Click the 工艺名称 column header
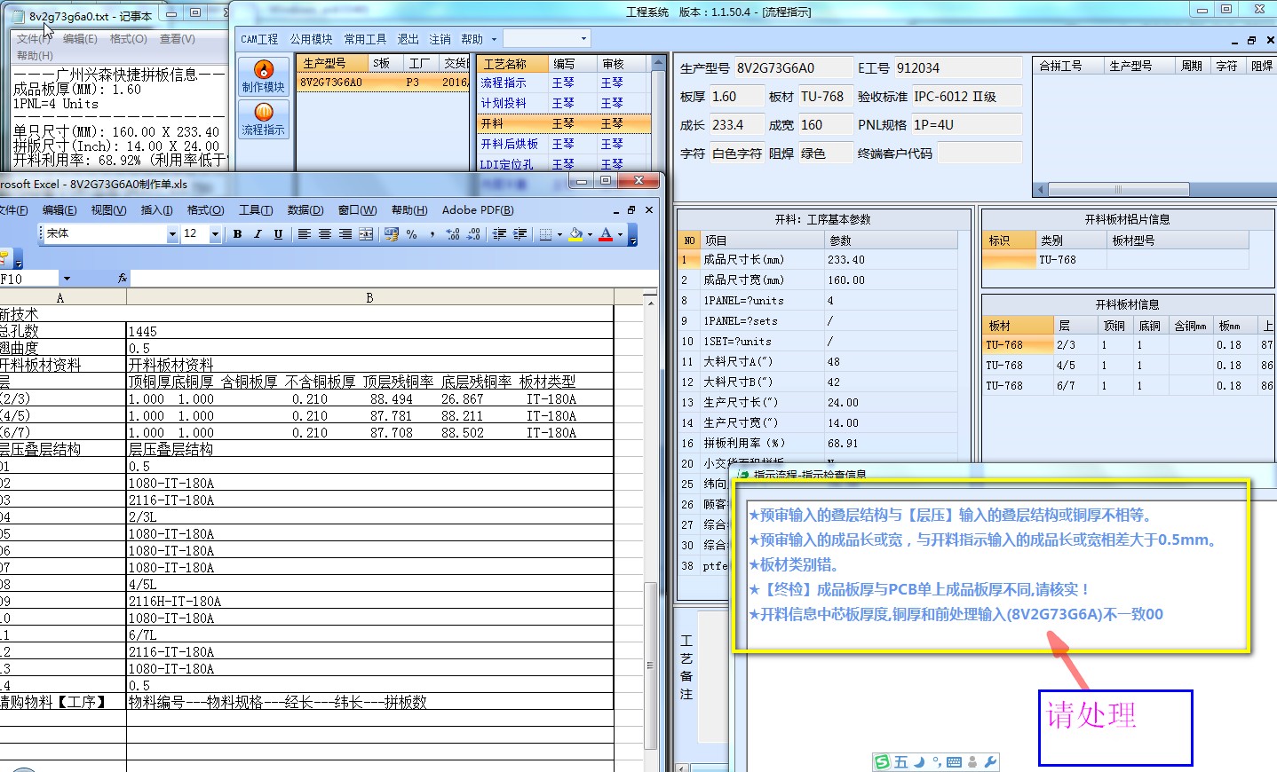 click(512, 64)
